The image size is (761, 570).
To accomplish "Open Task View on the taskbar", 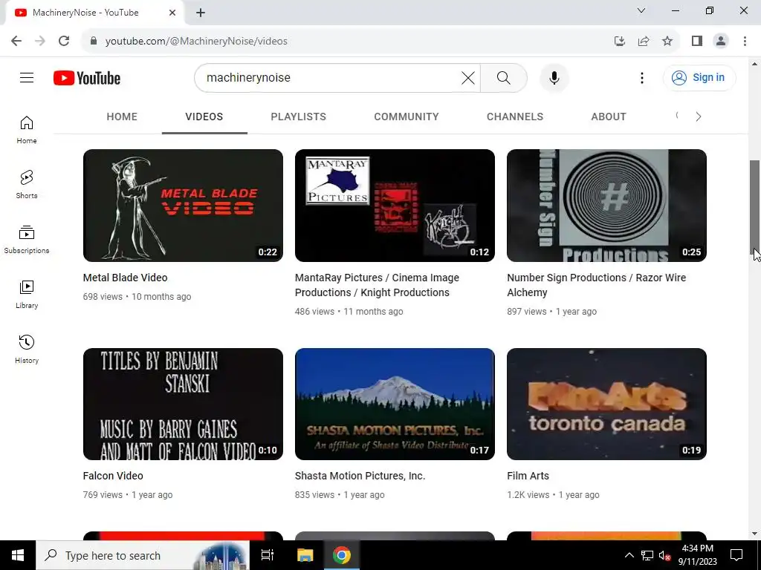I will pos(268,555).
